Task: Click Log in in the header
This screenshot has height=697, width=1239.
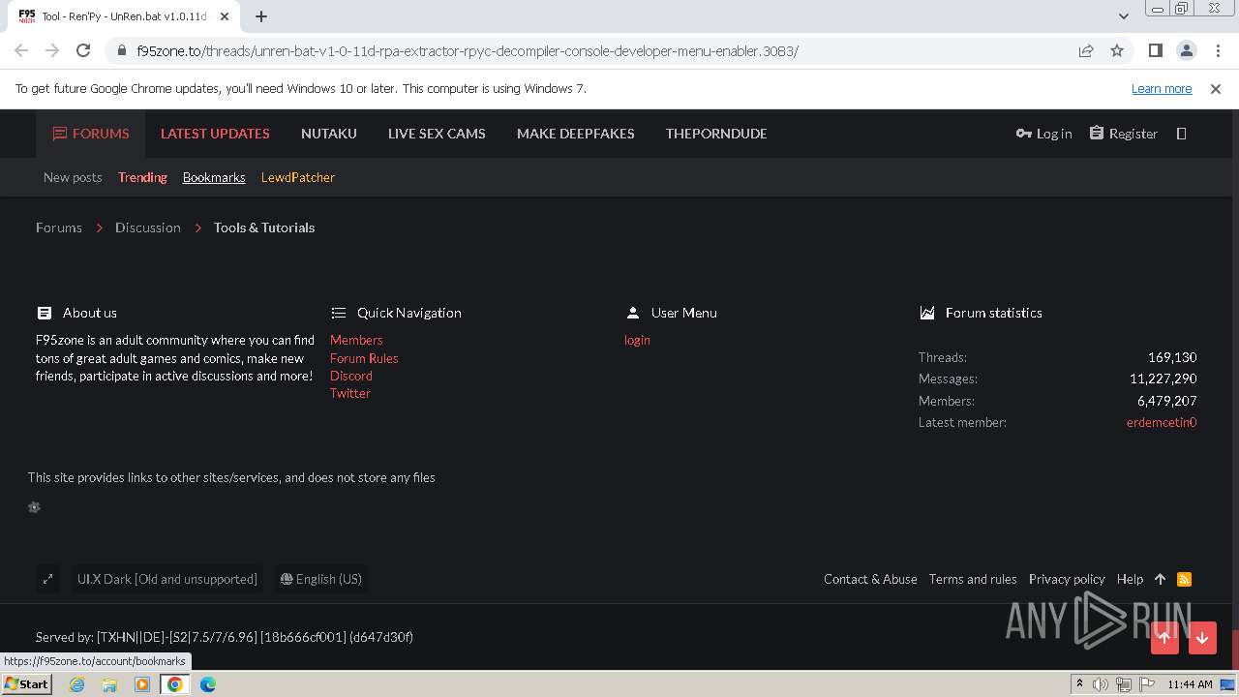Action: point(1043,134)
